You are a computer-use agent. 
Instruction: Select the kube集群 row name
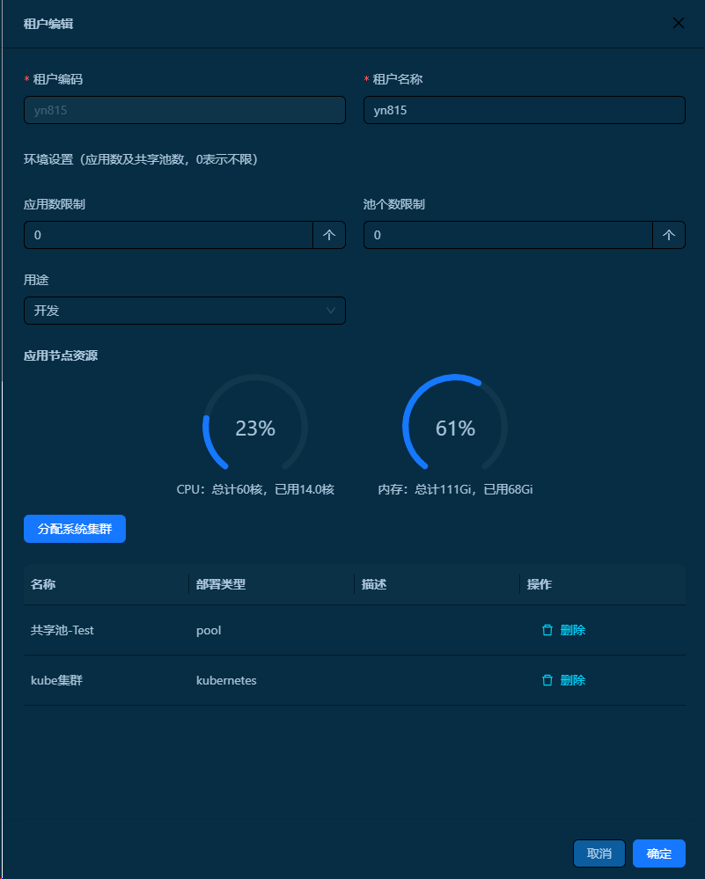56,680
